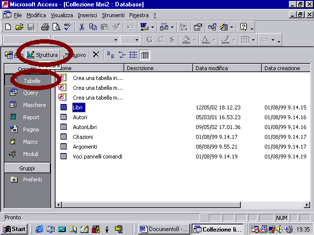Image resolution: width=314 pixels, height=235 pixels.
Task: Switch to Large Icons view
Action: pyautogui.click(x=111, y=54)
